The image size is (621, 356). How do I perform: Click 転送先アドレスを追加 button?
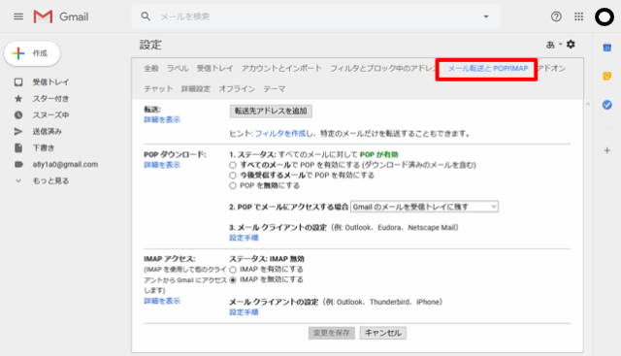[271, 112]
